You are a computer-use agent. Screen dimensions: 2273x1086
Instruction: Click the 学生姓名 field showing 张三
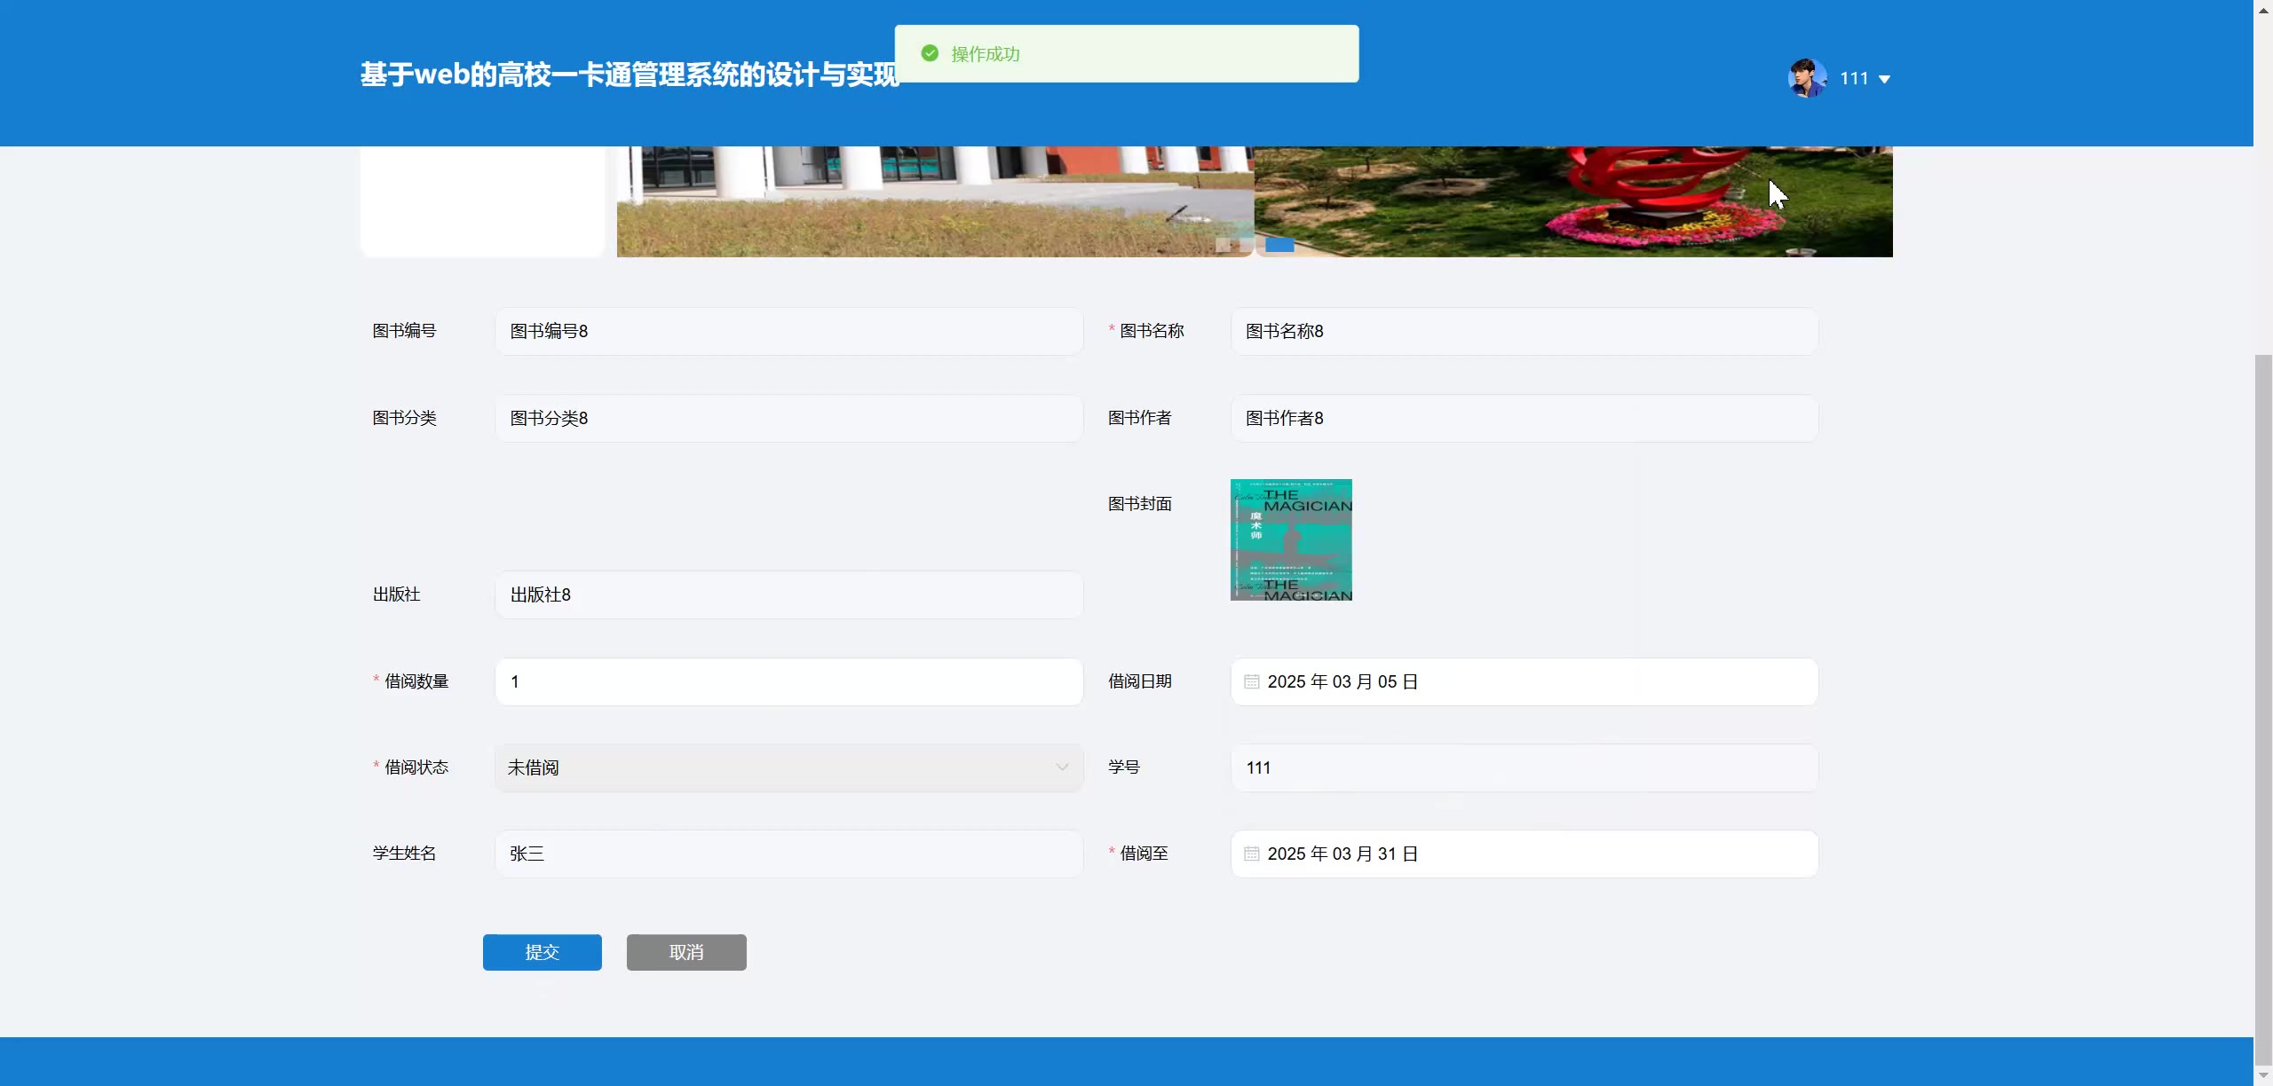pos(788,854)
